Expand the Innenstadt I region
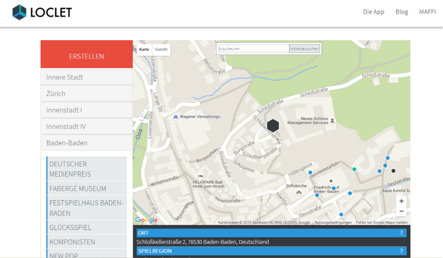The image size is (443, 258). click(x=86, y=110)
